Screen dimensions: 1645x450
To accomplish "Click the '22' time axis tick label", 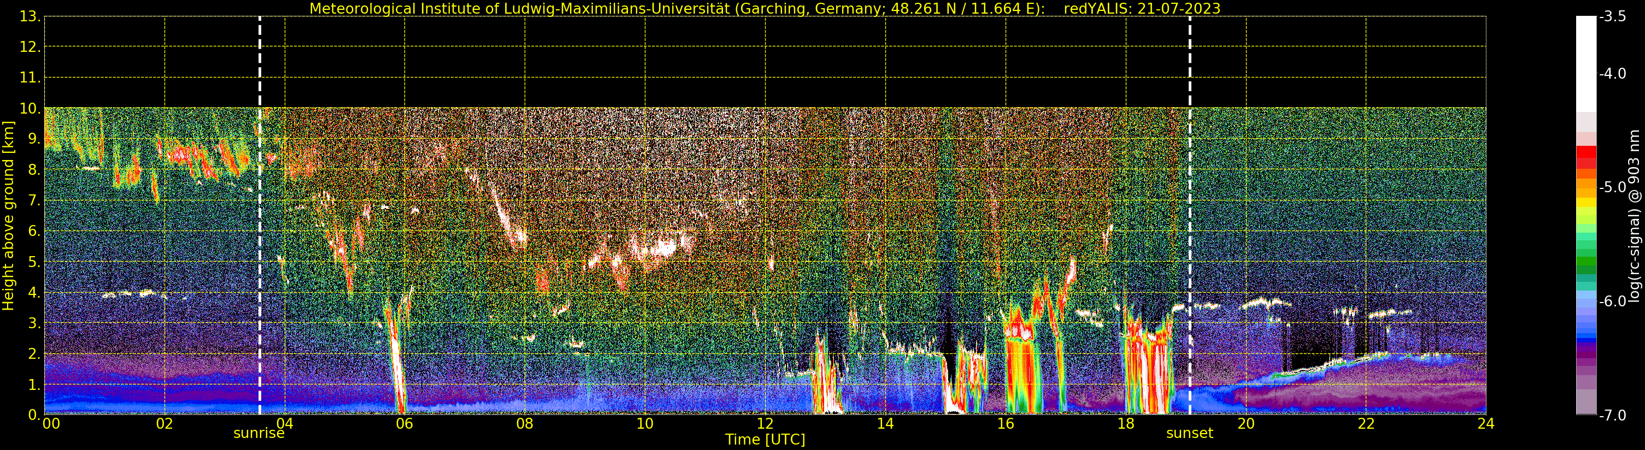I will click(1366, 424).
